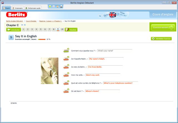Image resolution: width=178 pixels, height=123 pixels.
Task: Click the Here's my card answer field
Action: [x=103, y=75]
